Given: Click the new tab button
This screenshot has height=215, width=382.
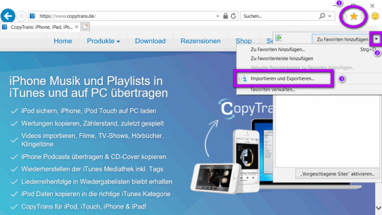Looking at the screenshot, I should (85, 27).
